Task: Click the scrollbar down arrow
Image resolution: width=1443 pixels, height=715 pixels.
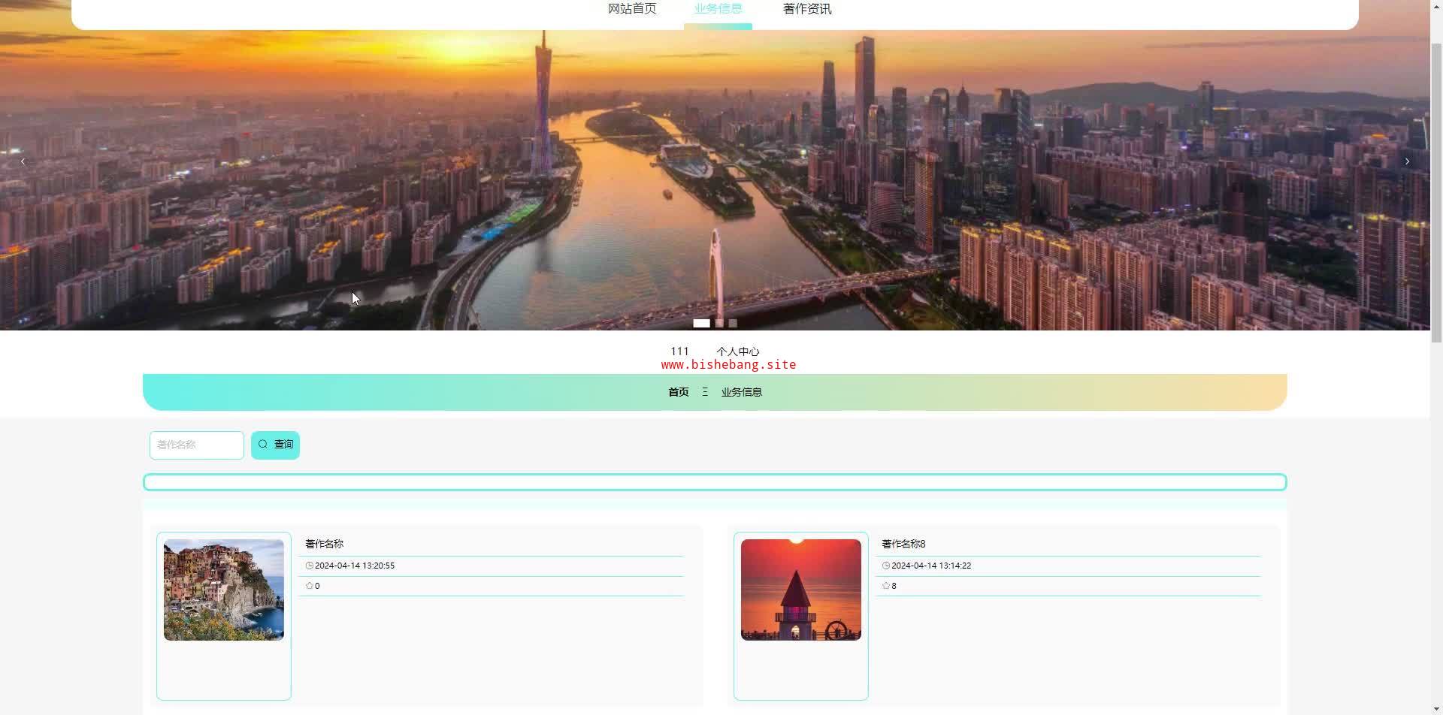Action: (x=1436, y=709)
